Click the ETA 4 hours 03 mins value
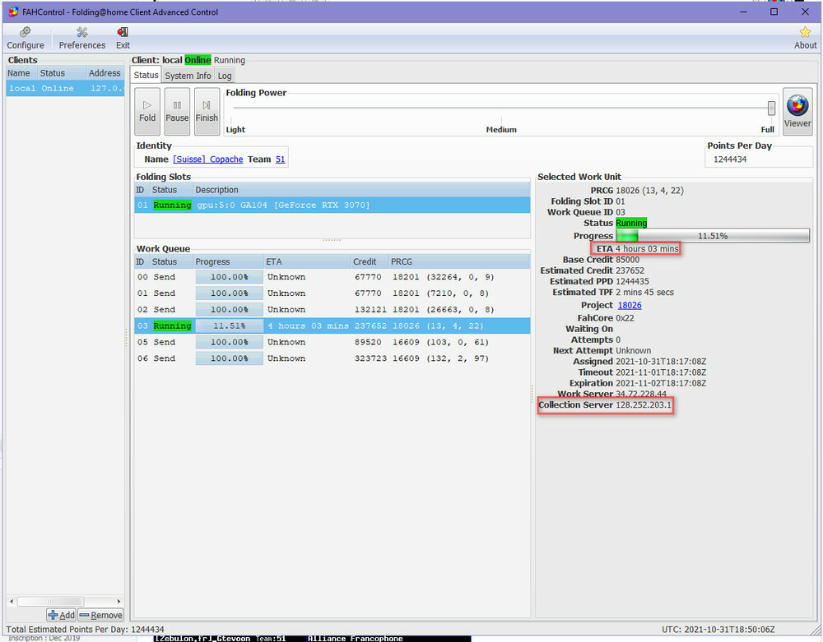This screenshot has width=823, height=642. pyautogui.click(x=647, y=248)
